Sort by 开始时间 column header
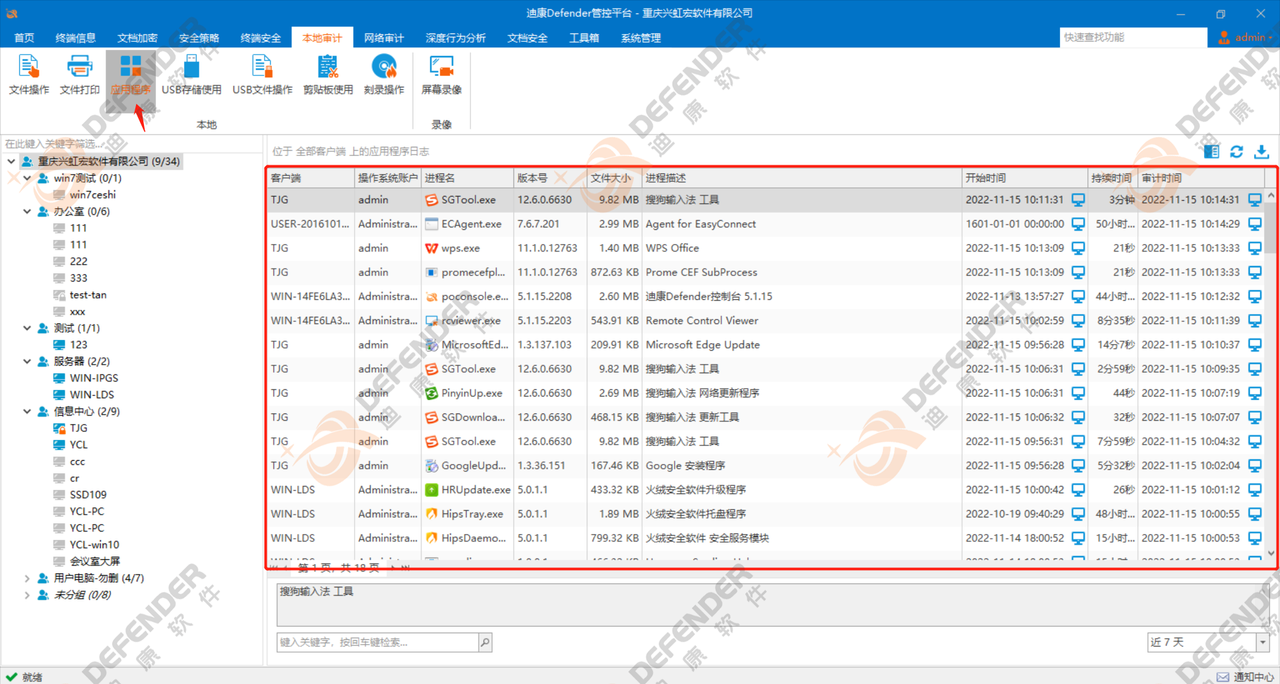 point(1025,178)
